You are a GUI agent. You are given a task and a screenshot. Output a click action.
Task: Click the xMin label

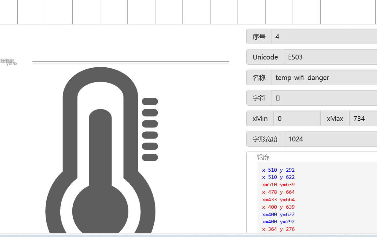[x=260, y=118]
